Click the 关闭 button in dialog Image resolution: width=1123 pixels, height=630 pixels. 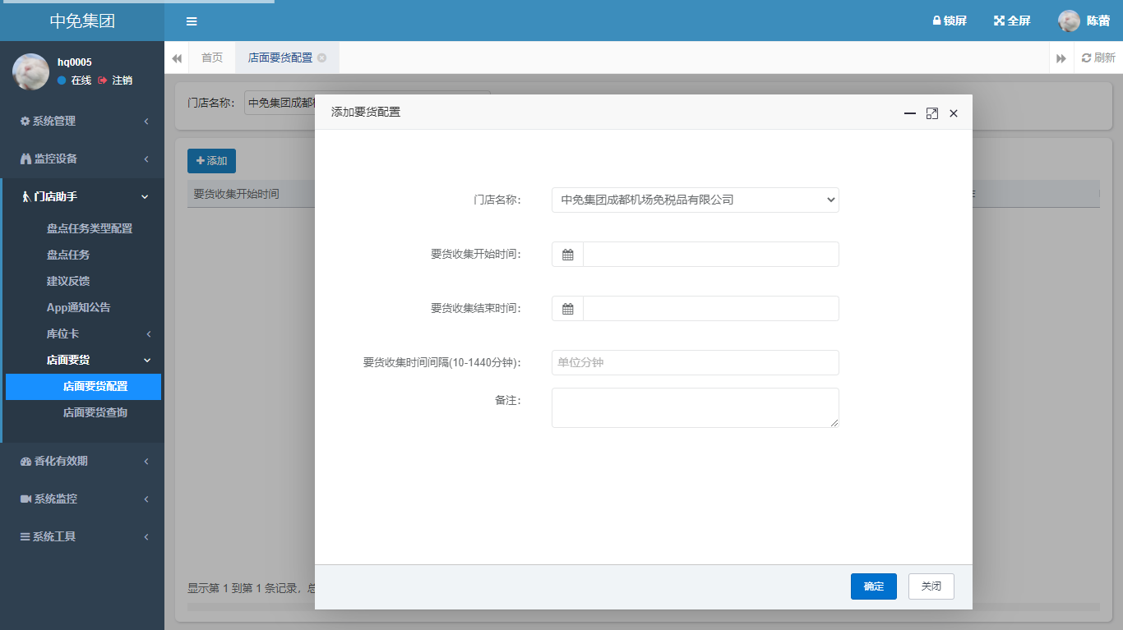pyautogui.click(x=931, y=586)
